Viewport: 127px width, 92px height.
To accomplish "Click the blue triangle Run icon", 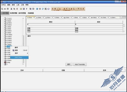I will click(27, 9).
